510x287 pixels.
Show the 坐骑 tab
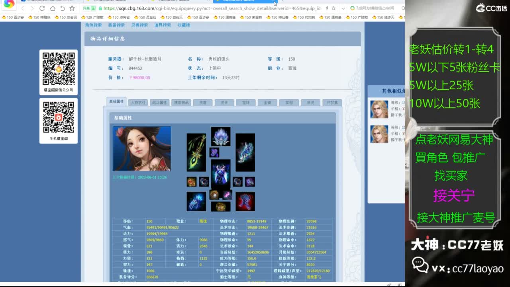[267, 102]
